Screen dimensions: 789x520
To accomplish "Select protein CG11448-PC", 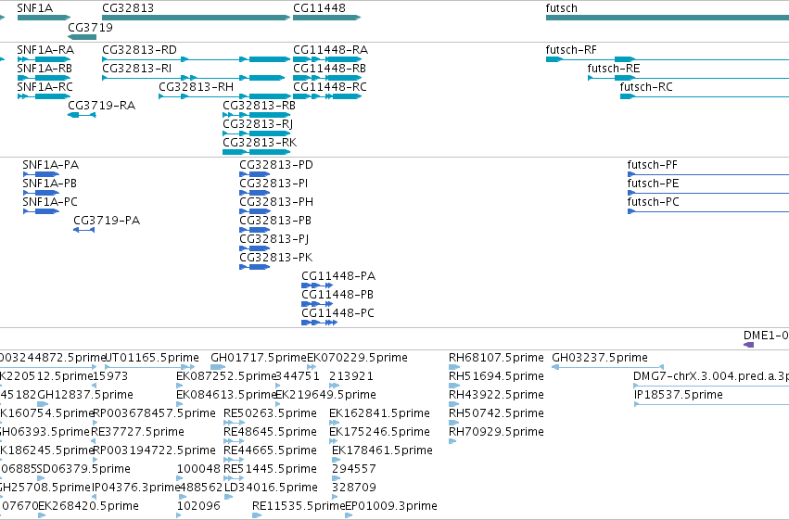I will [320, 323].
